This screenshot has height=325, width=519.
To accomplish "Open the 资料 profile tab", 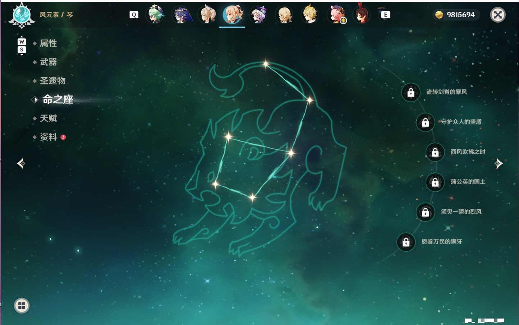I will 48,137.
